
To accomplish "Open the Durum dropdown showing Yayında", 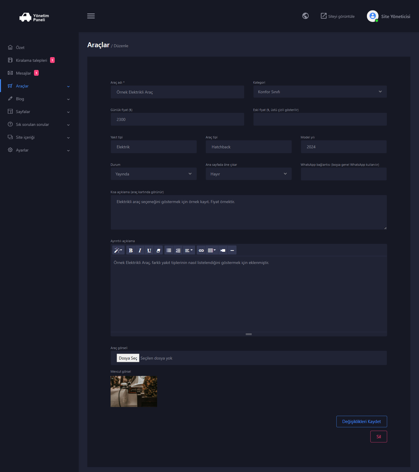I will [x=154, y=174].
